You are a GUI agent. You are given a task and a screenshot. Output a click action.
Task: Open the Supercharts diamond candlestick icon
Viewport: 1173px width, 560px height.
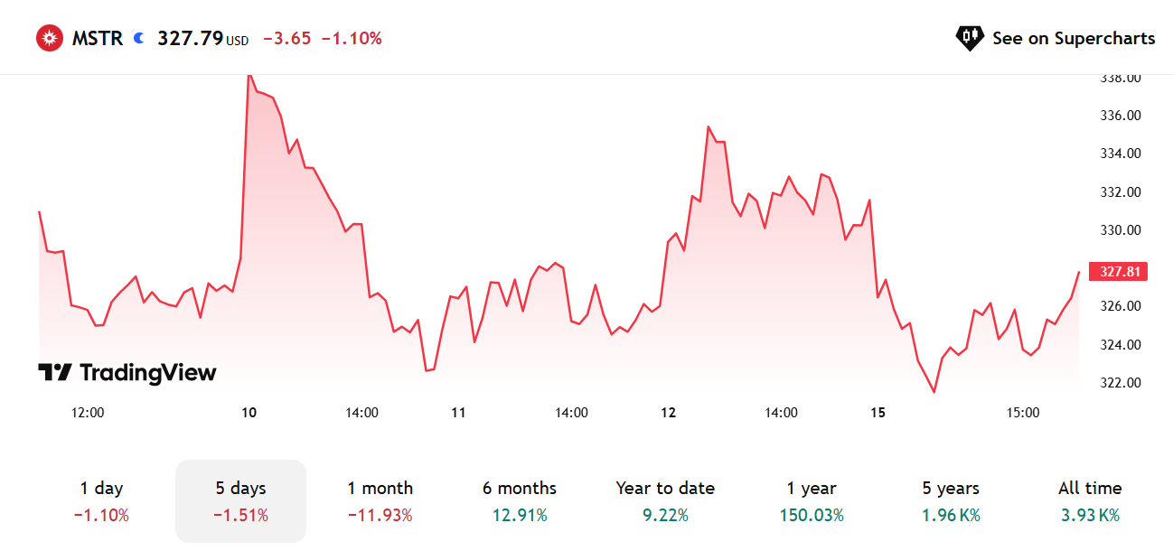(x=969, y=38)
